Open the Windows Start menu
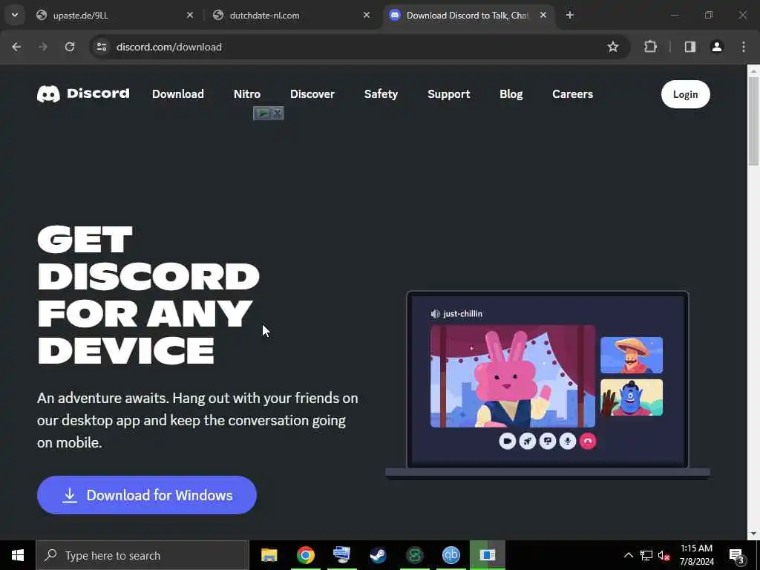Screen dimensions: 760x570 pyautogui.click(x=18, y=555)
